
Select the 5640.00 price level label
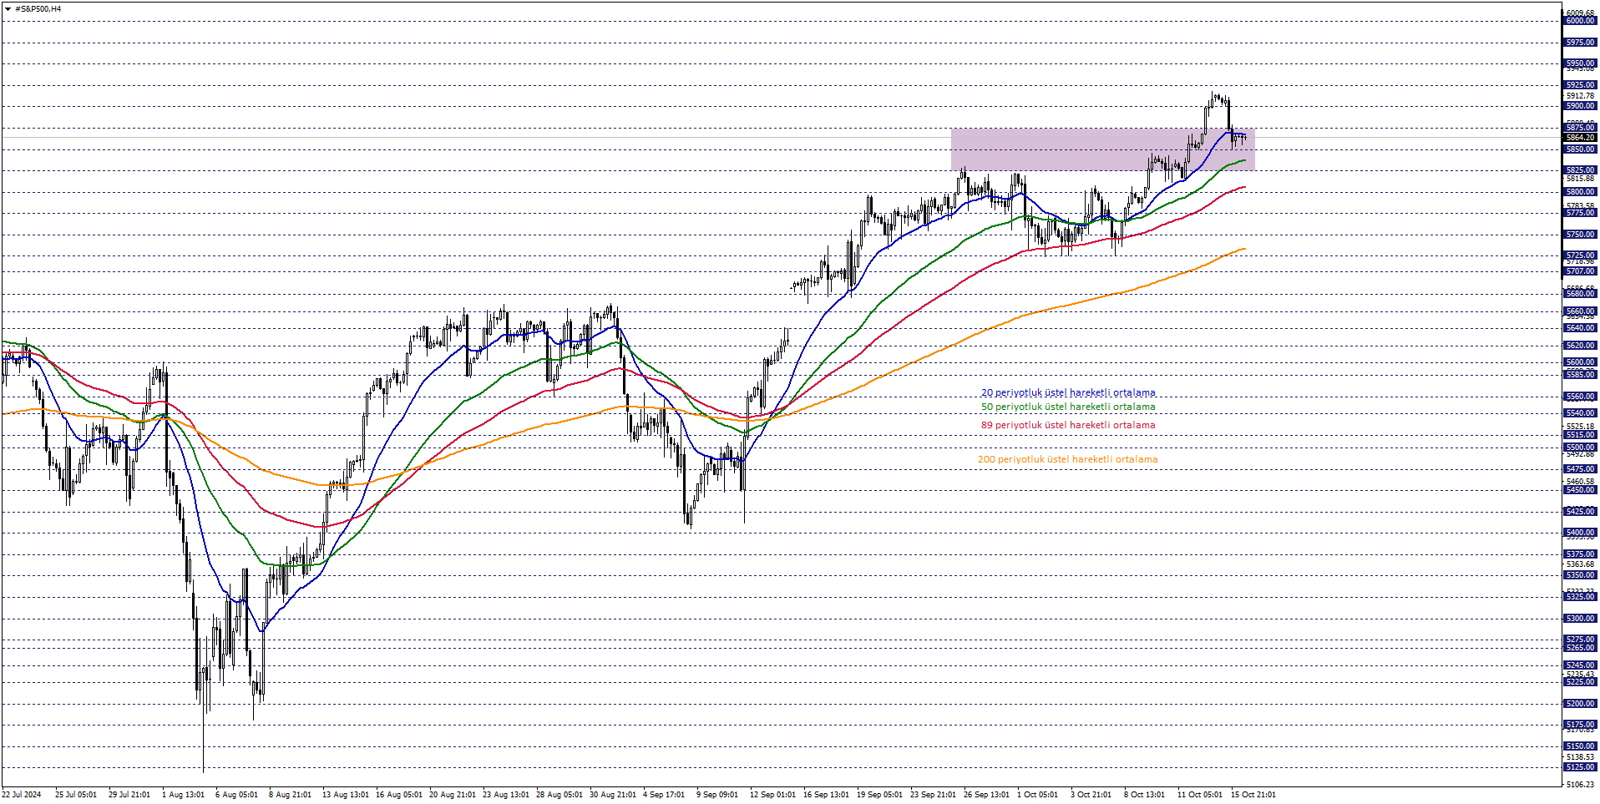pyautogui.click(x=1580, y=328)
